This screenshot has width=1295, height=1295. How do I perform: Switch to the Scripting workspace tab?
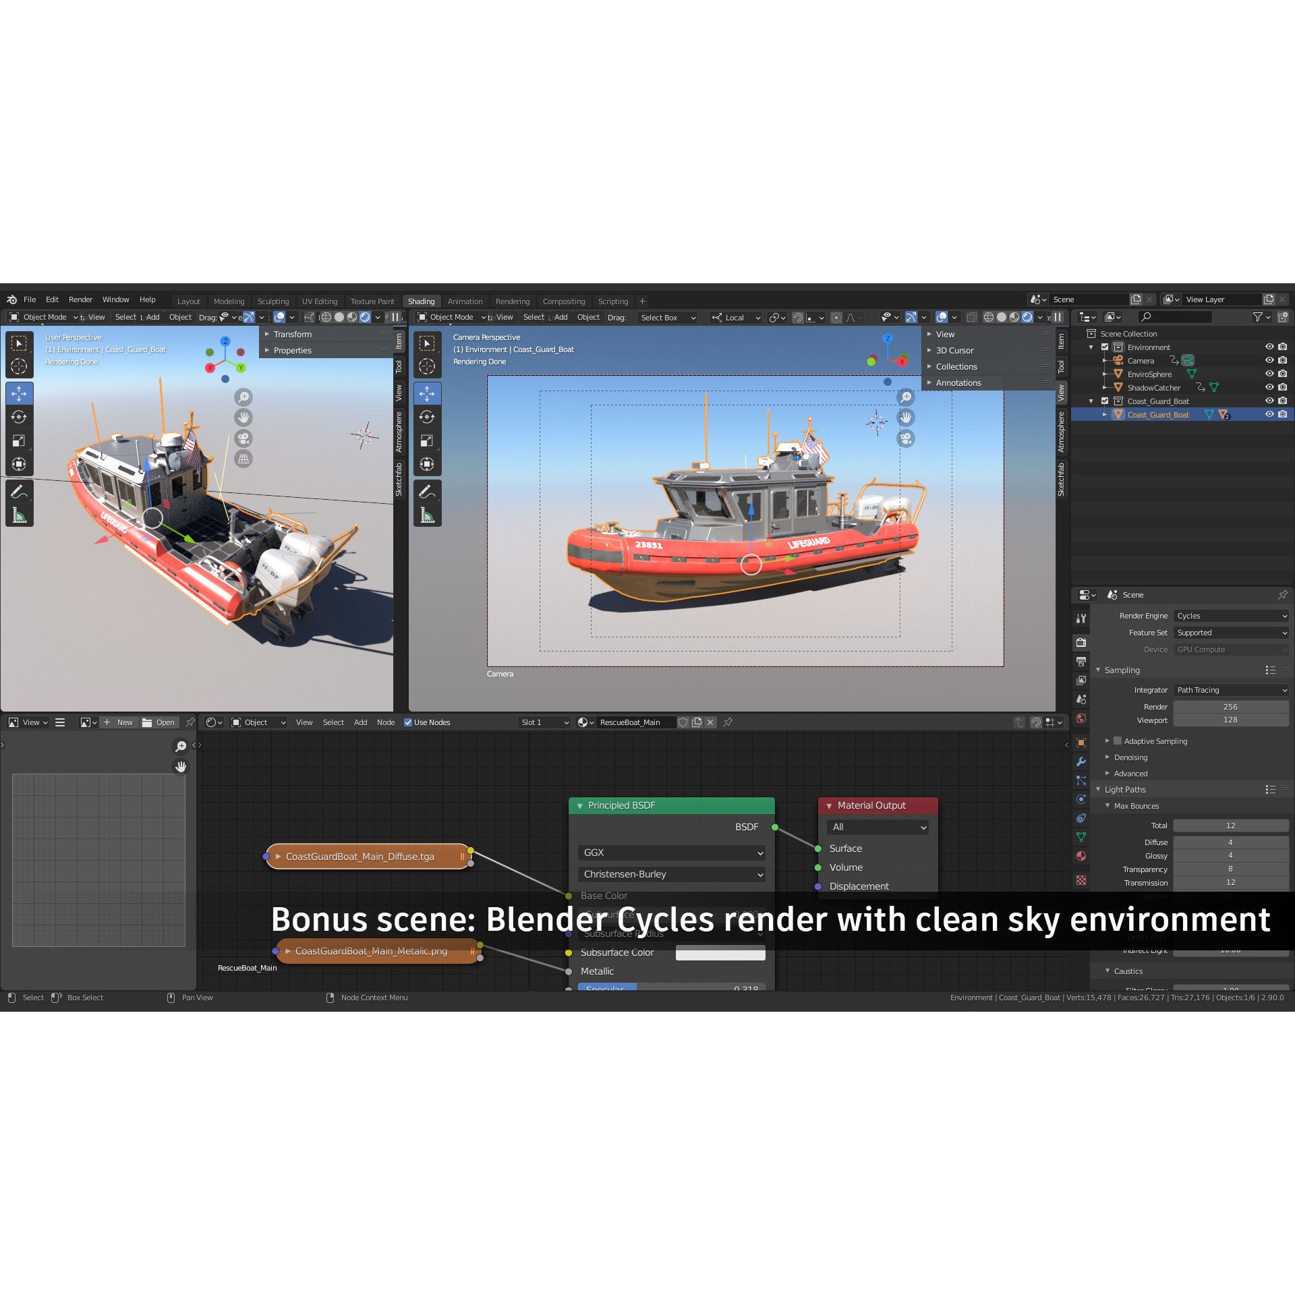pos(612,301)
